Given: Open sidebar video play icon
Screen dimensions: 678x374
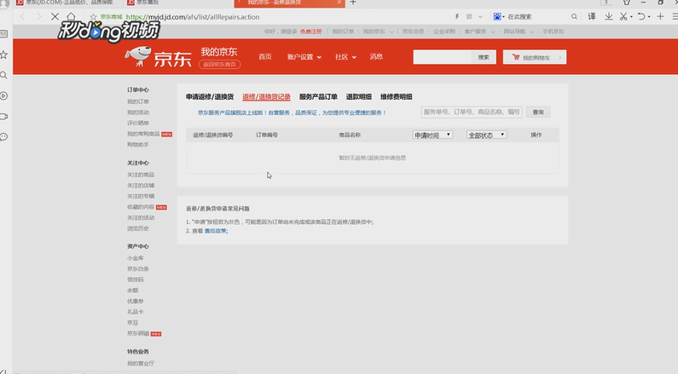Looking at the screenshot, I should tap(4, 95).
